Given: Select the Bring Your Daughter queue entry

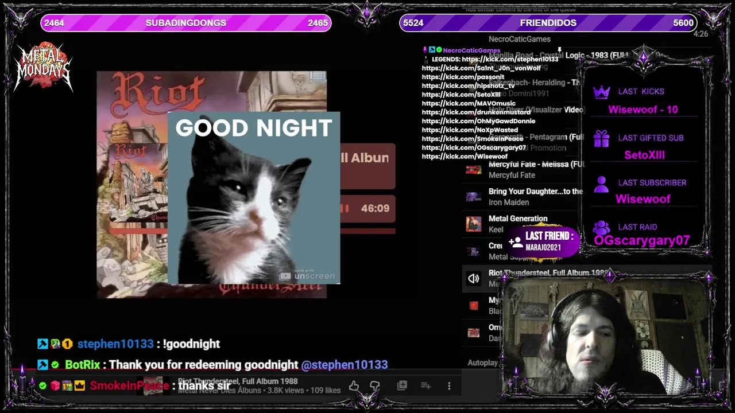Looking at the screenshot, I should click(523, 197).
